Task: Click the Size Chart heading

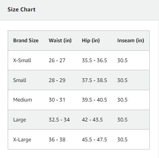Action: click(x=21, y=9)
